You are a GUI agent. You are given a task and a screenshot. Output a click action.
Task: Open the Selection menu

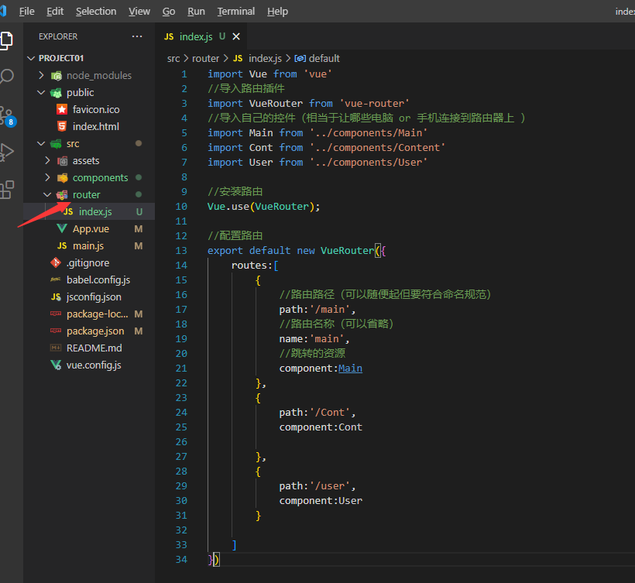96,11
